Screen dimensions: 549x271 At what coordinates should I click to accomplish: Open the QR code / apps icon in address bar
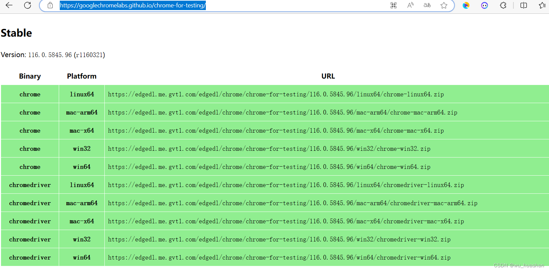pos(394,5)
